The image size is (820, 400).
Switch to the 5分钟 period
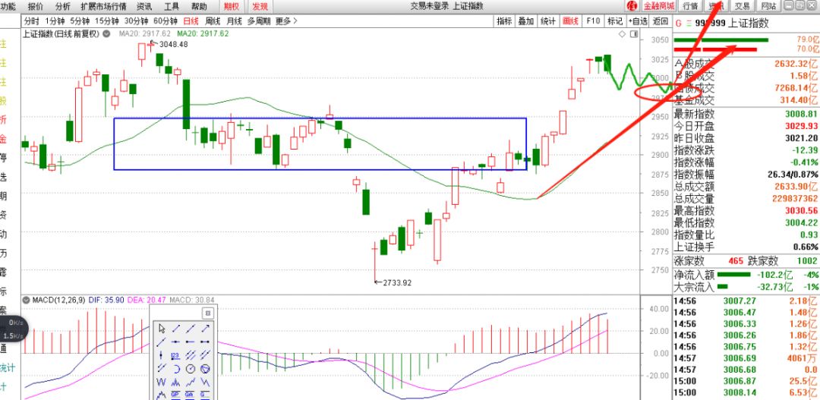(80, 21)
